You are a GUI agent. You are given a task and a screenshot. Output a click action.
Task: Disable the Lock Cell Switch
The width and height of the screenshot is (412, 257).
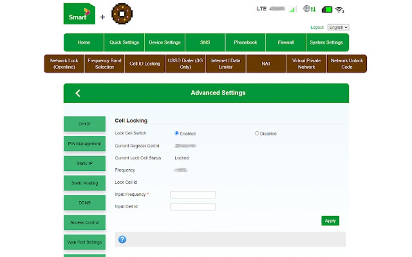tap(257, 133)
